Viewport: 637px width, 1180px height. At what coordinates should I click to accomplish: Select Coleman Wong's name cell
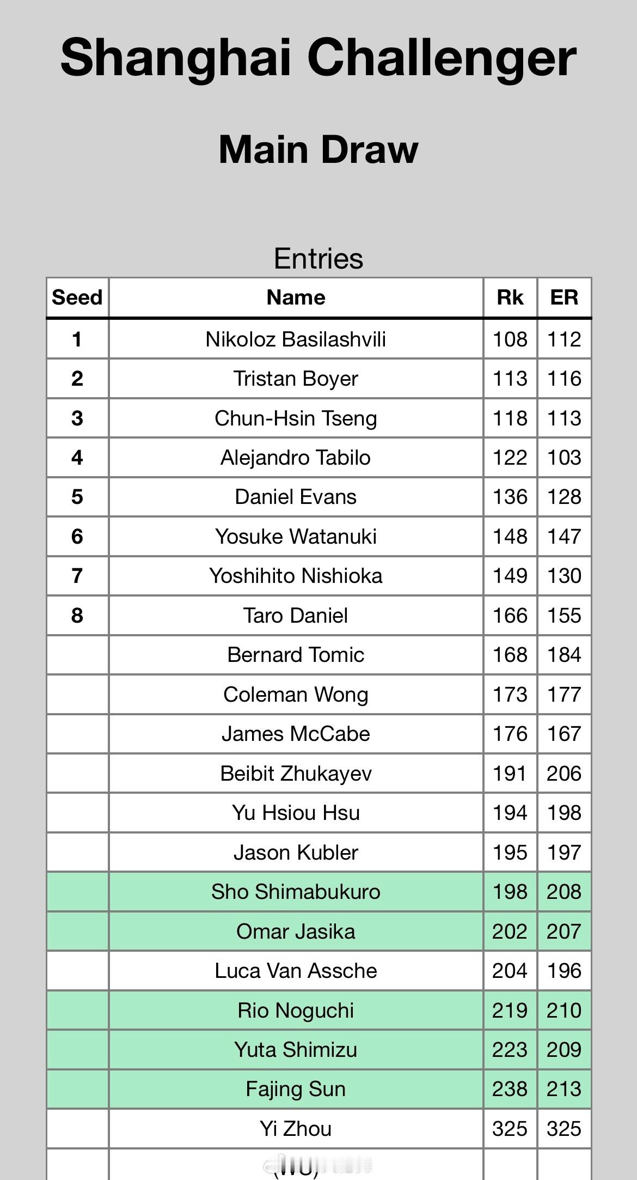coord(296,695)
